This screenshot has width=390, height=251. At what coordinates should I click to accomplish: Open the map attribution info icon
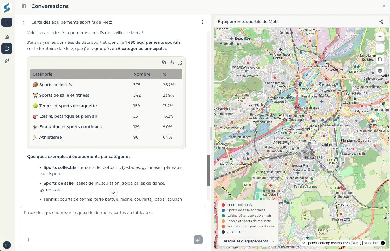click(383, 243)
